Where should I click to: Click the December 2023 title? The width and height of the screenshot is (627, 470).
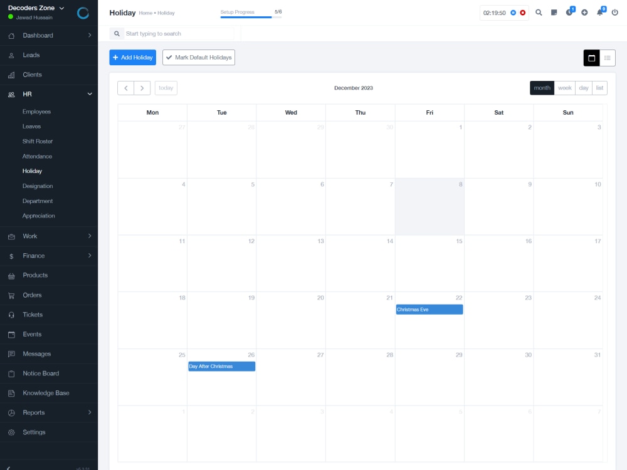click(354, 88)
